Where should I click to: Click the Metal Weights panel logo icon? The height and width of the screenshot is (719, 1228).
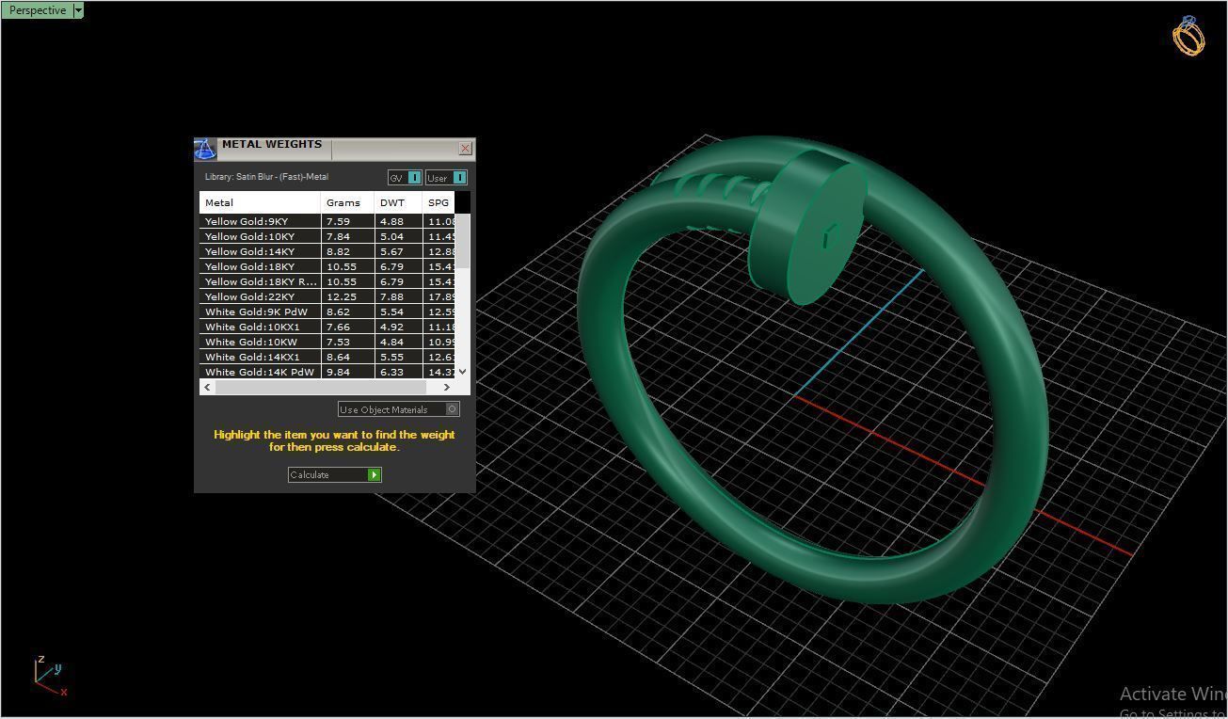pyautogui.click(x=205, y=149)
